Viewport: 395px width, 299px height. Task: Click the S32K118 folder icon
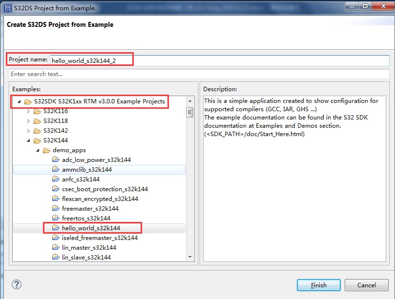pos(37,121)
